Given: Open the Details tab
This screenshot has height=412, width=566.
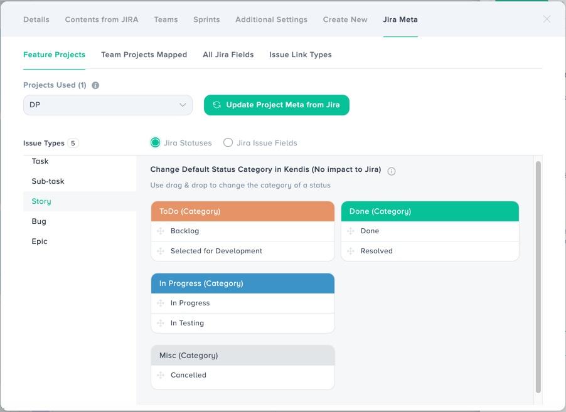Looking at the screenshot, I should (36, 19).
